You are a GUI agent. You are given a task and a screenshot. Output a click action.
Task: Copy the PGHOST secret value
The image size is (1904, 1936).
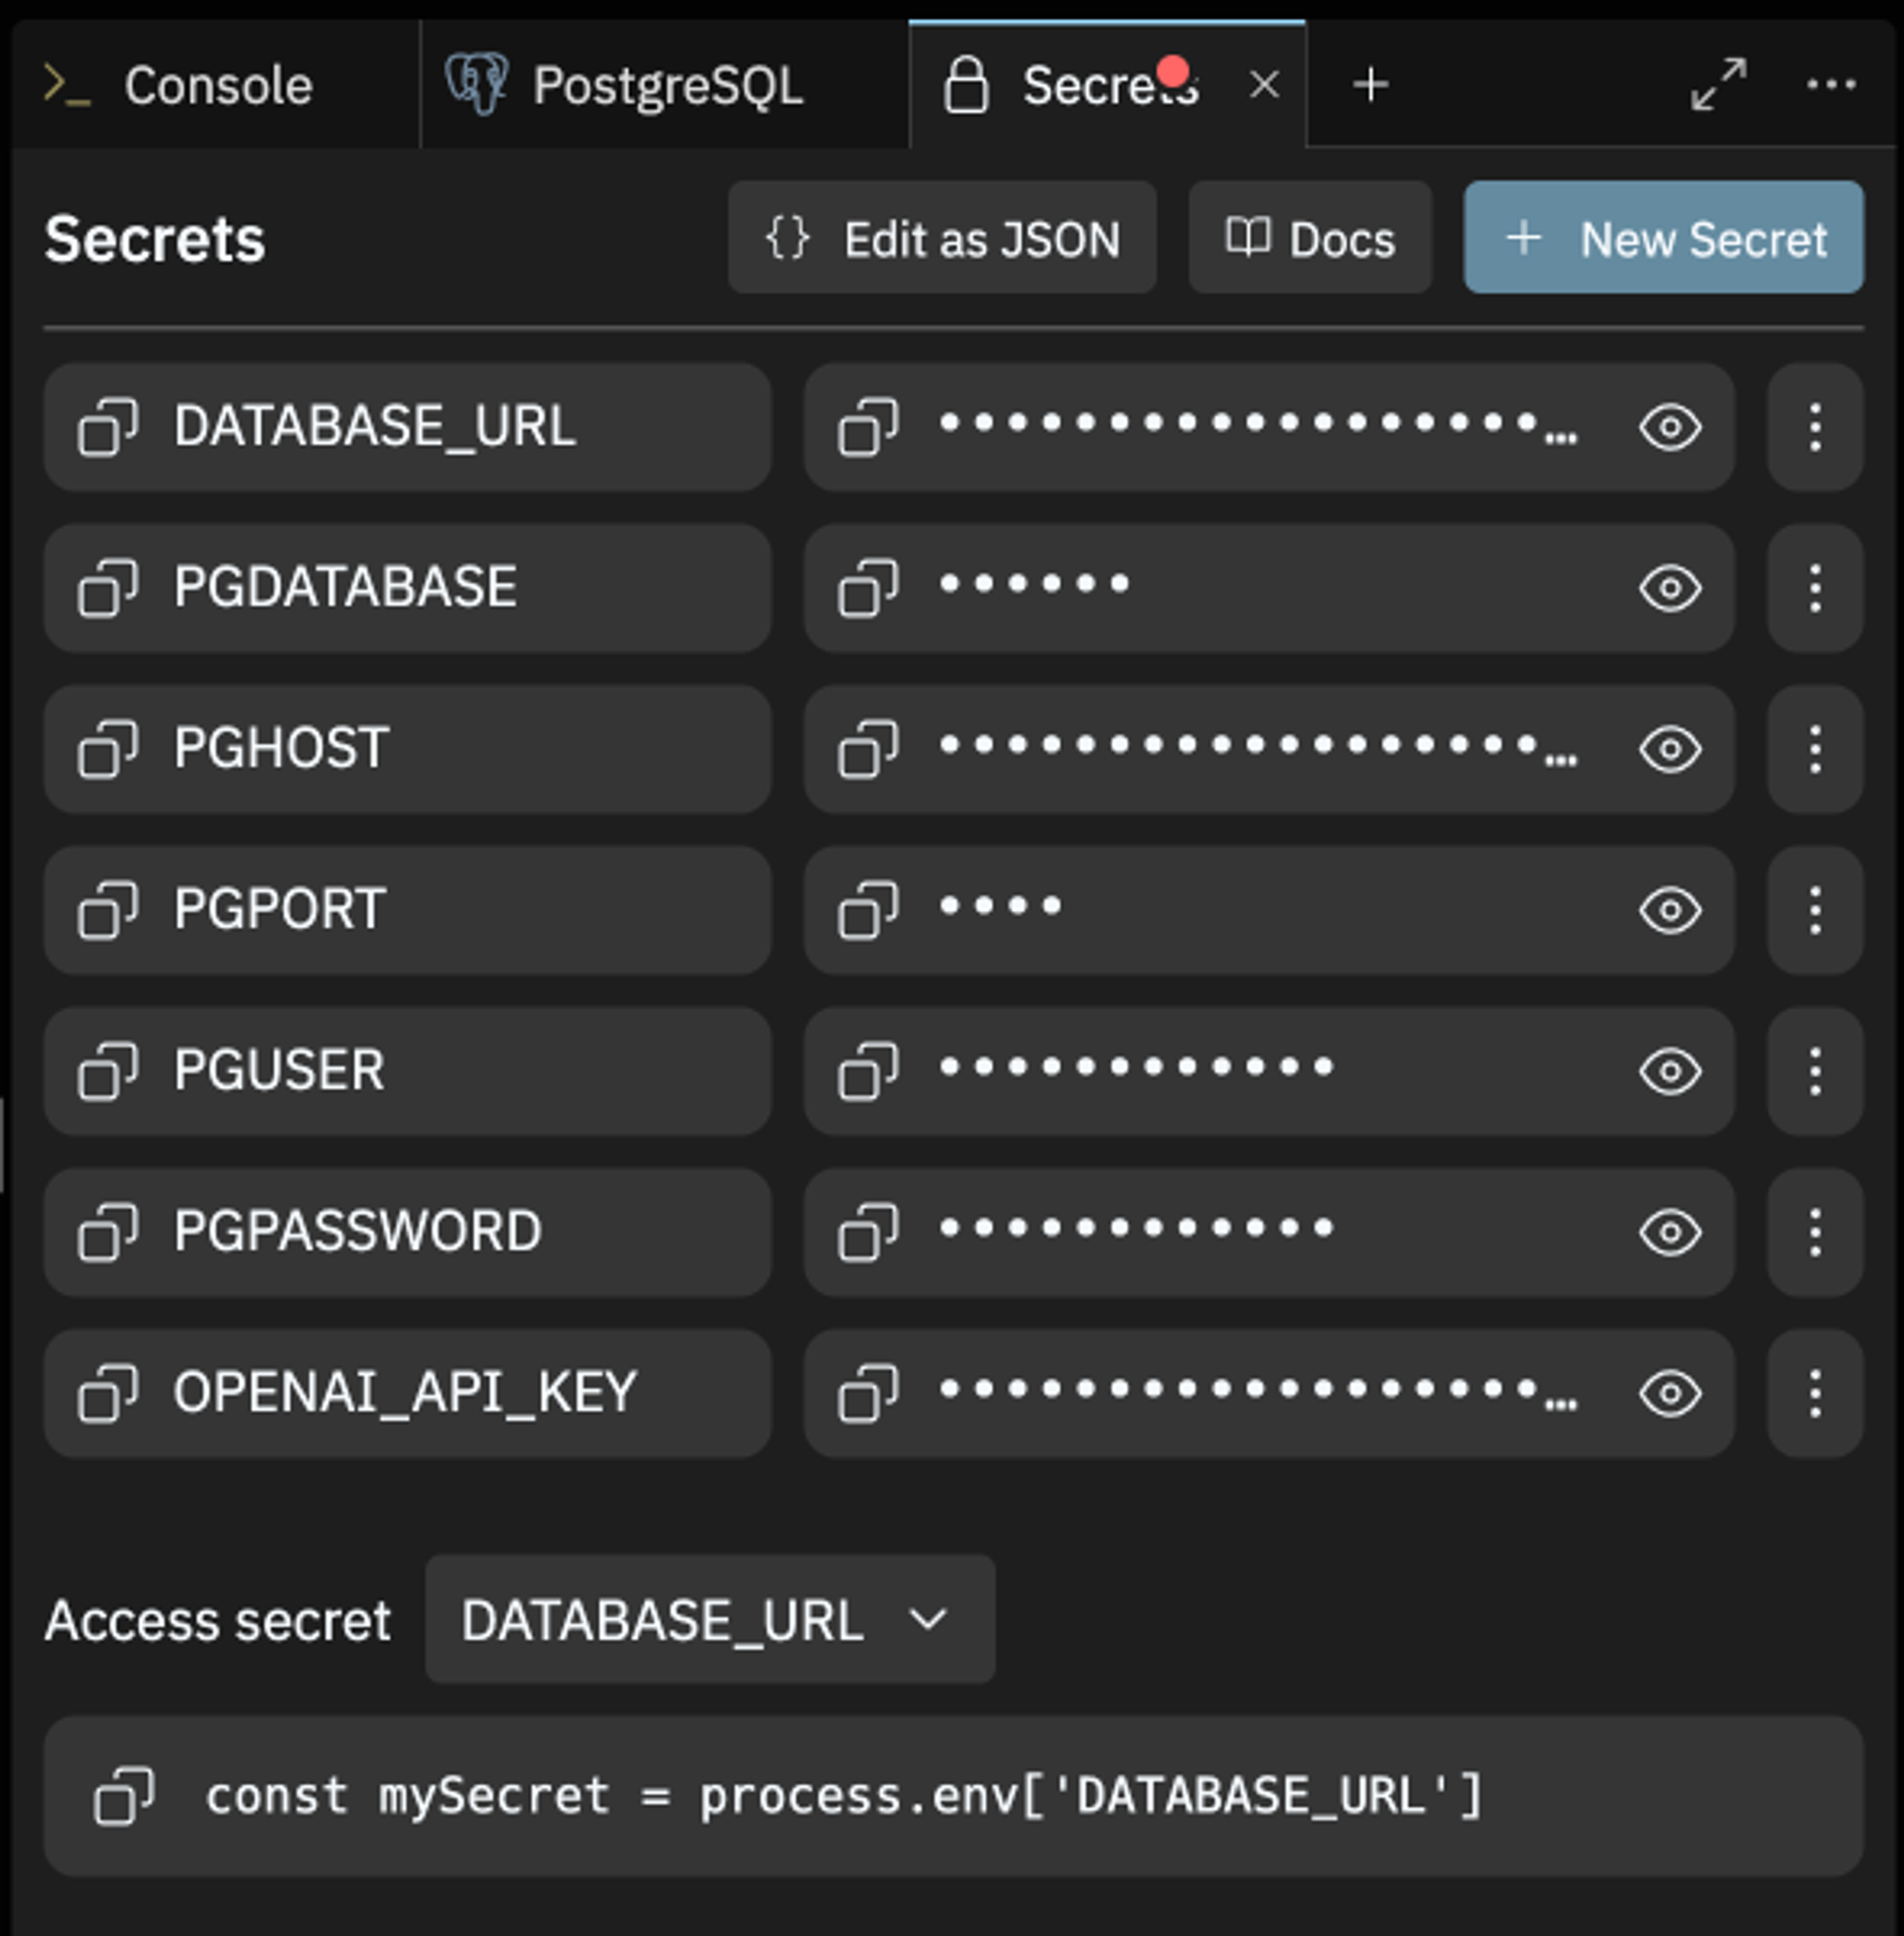pyautogui.click(x=867, y=749)
